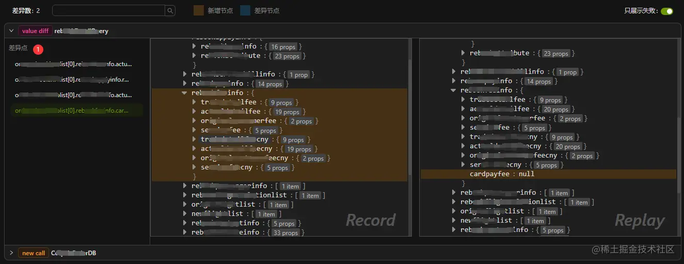
Task: Collapse the value diff section chevron
Action: [11, 30]
